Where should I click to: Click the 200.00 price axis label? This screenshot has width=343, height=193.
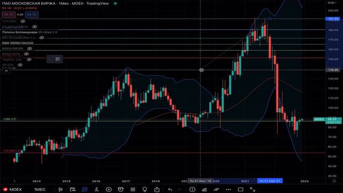(x=333, y=11)
